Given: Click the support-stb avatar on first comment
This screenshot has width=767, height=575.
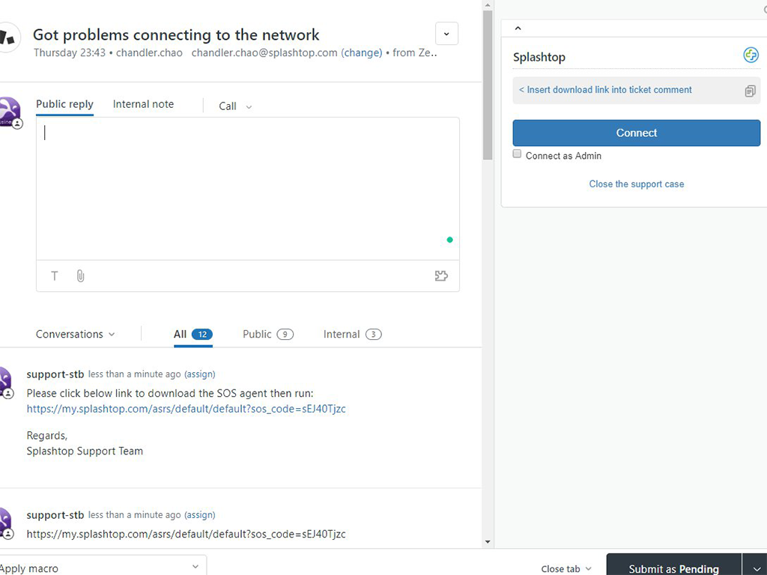Looking at the screenshot, I should [x=4, y=382].
